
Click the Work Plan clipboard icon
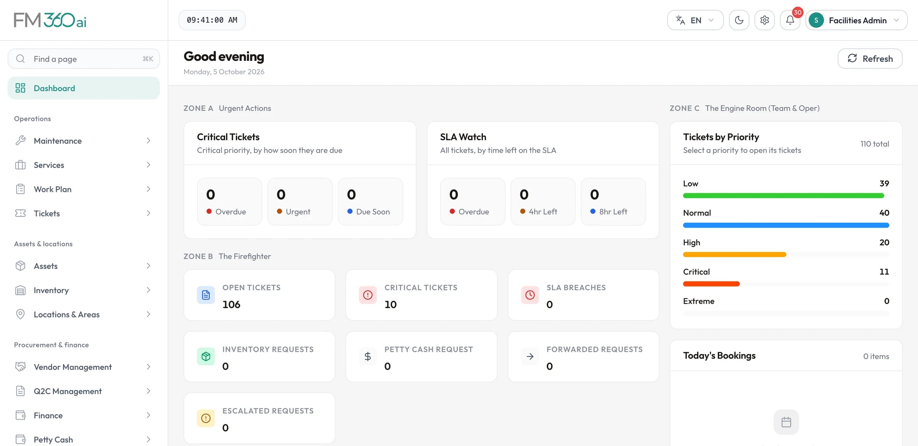point(20,189)
